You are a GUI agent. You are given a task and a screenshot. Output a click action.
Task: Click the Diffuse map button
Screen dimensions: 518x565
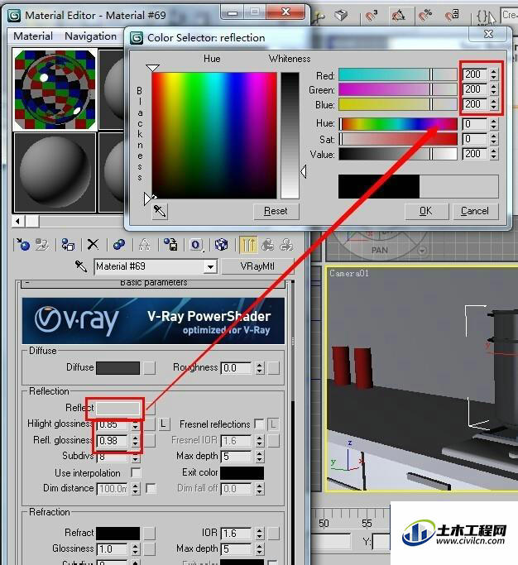(x=149, y=368)
